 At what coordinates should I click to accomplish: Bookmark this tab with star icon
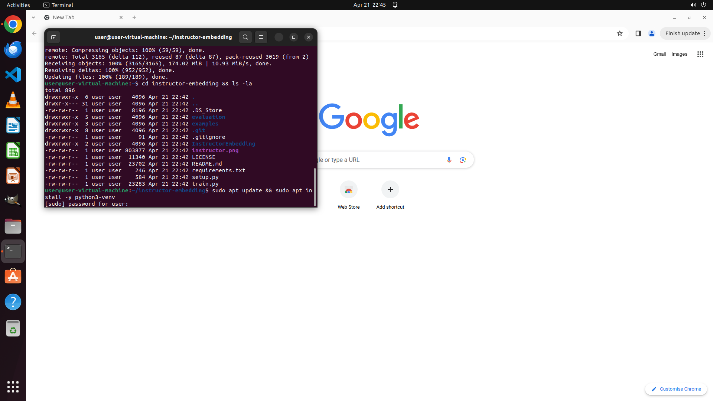619,33
